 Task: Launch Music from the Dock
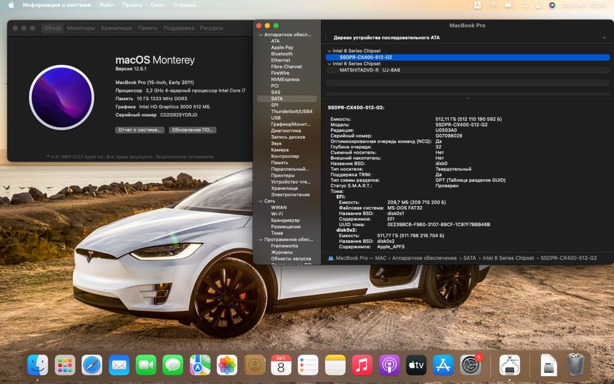point(362,365)
